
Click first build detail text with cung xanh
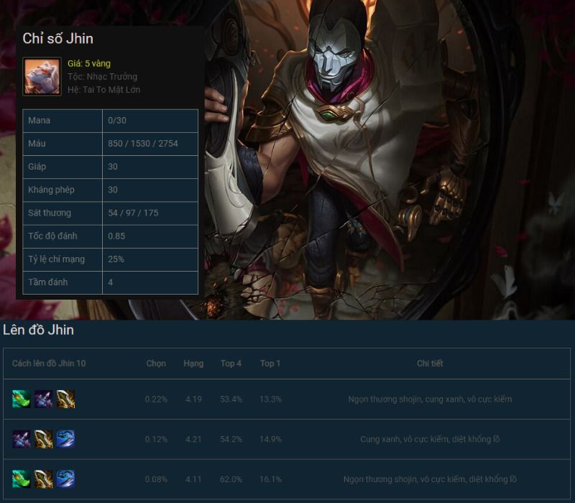coord(430,399)
